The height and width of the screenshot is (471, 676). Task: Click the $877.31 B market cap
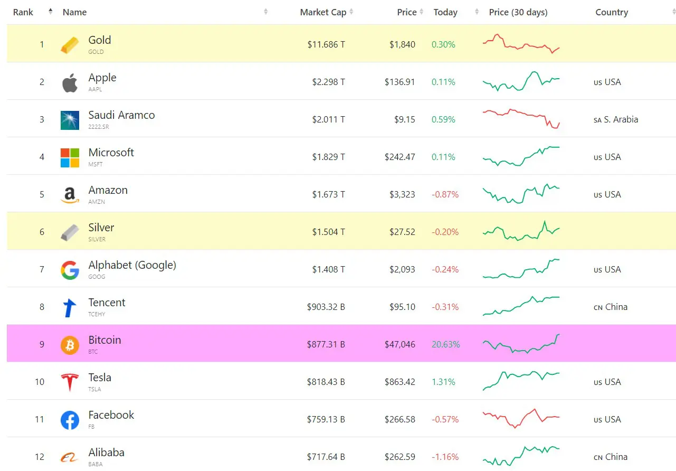[x=326, y=344]
